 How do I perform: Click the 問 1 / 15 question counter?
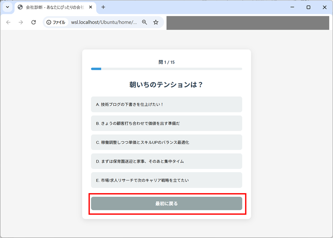[166, 62]
